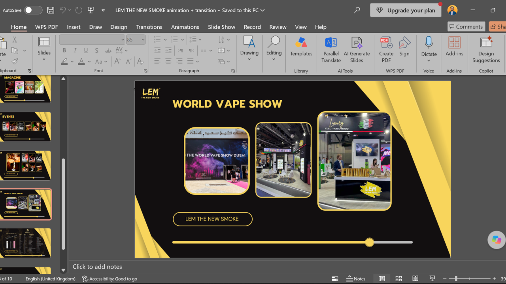Expand the font name dropdown
This screenshot has width=506, height=284.
coord(123,39)
